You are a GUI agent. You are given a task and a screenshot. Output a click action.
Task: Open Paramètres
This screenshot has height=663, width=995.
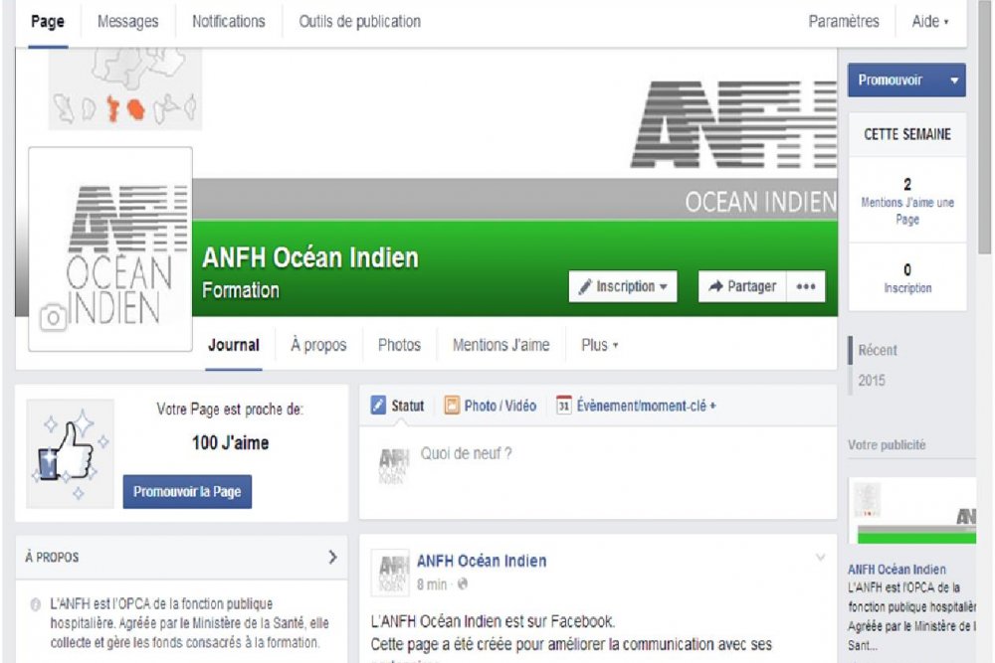pyautogui.click(x=844, y=22)
